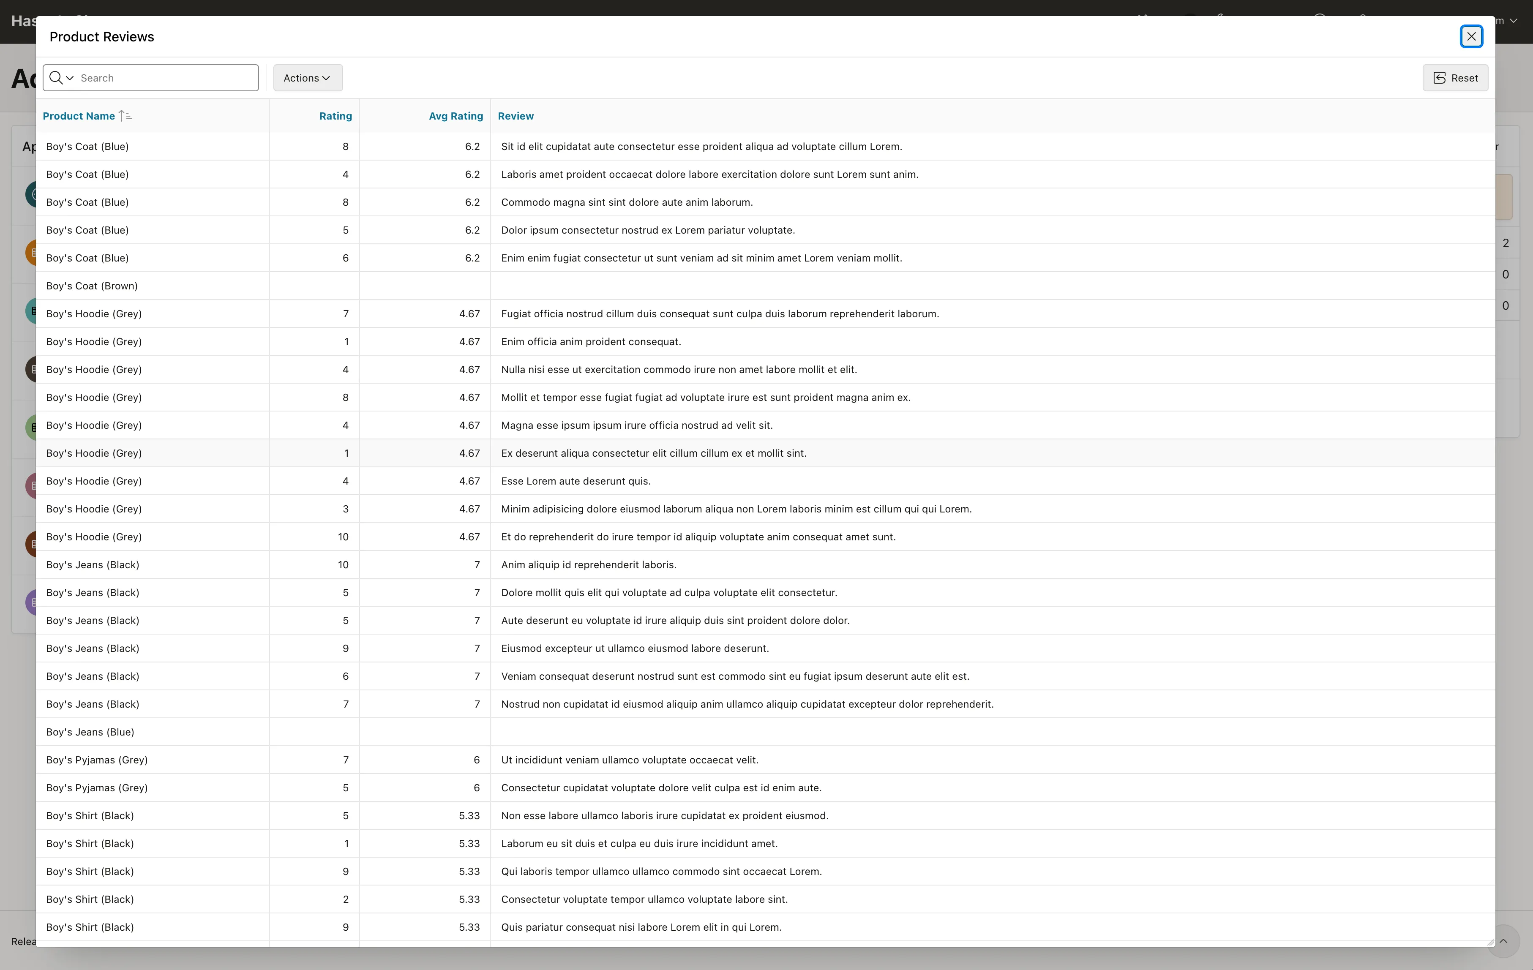Click review beginning 'Non esse labore ullamco laboris'

665,816
